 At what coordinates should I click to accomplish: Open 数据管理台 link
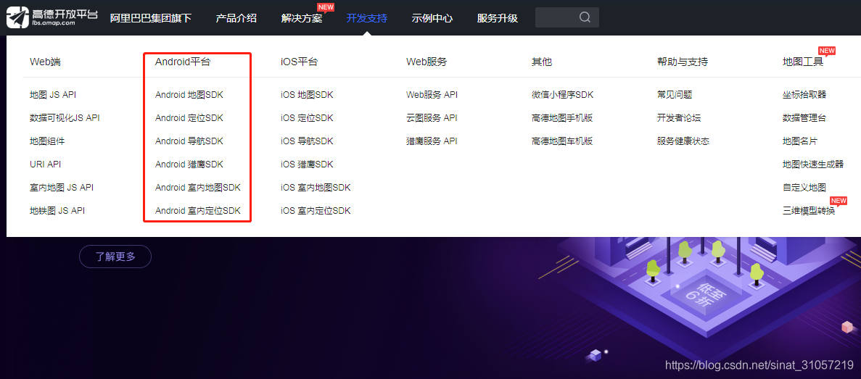click(804, 118)
